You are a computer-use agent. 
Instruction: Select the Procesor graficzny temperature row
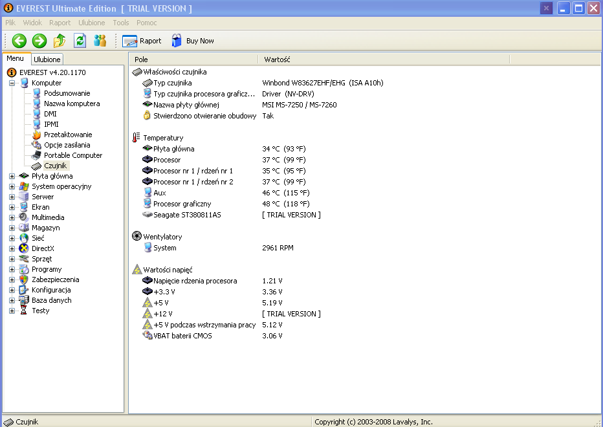click(x=226, y=204)
